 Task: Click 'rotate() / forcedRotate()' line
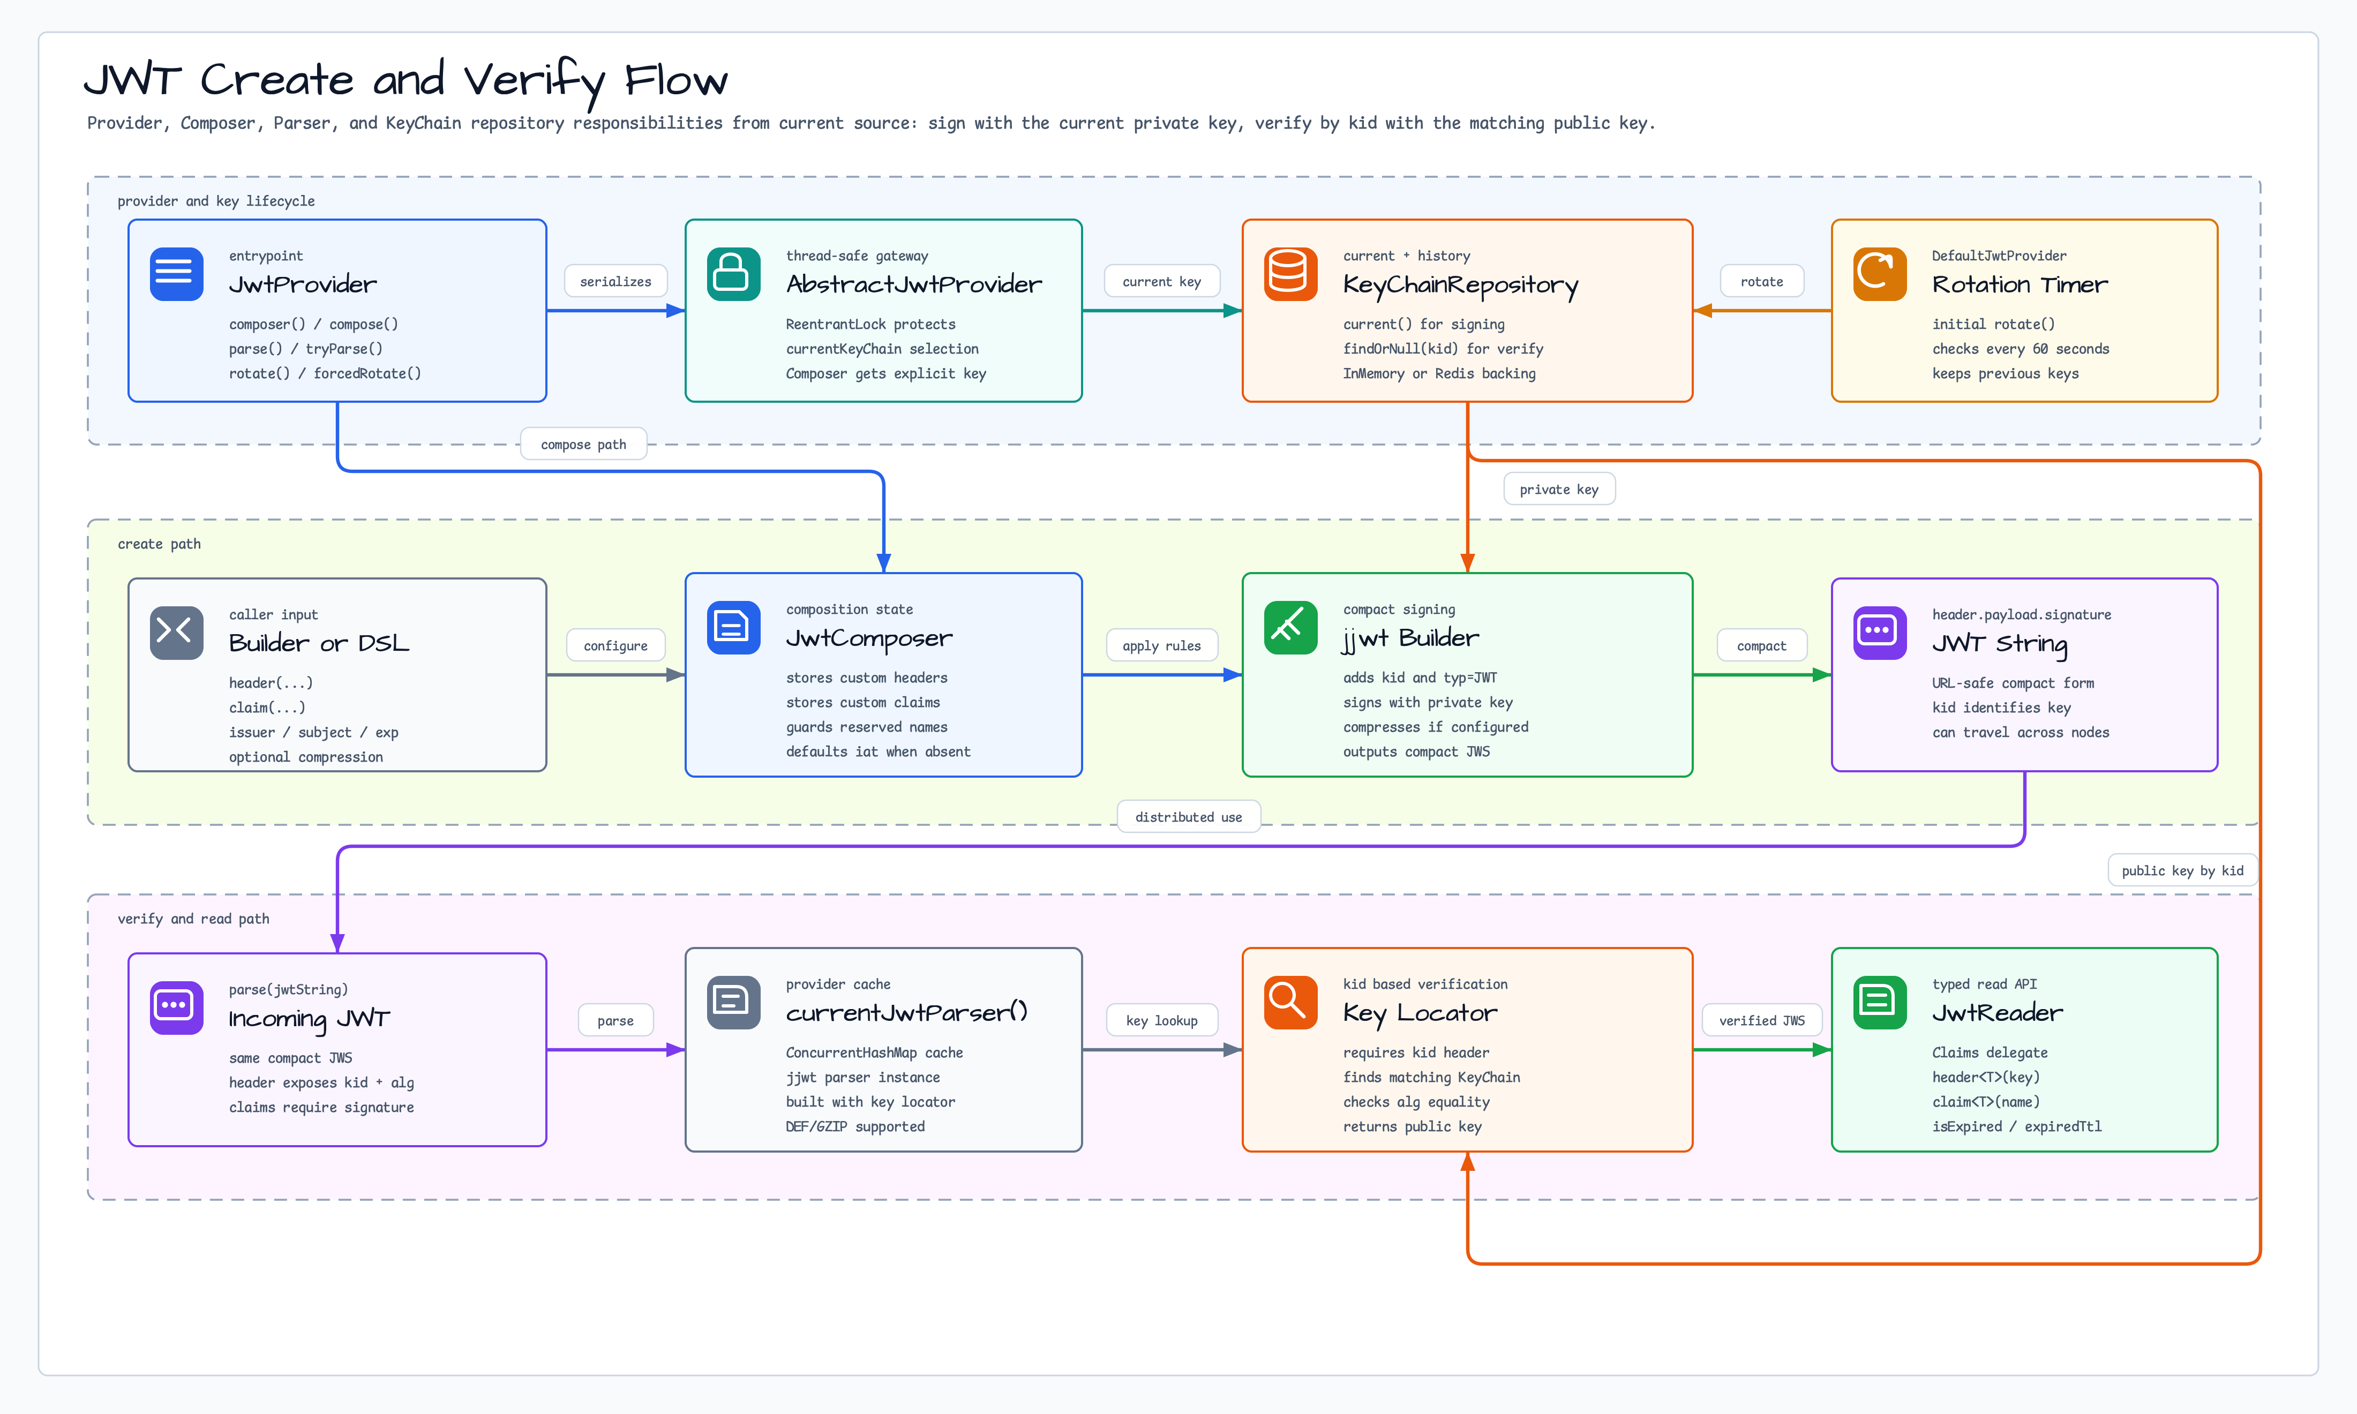click(324, 373)
